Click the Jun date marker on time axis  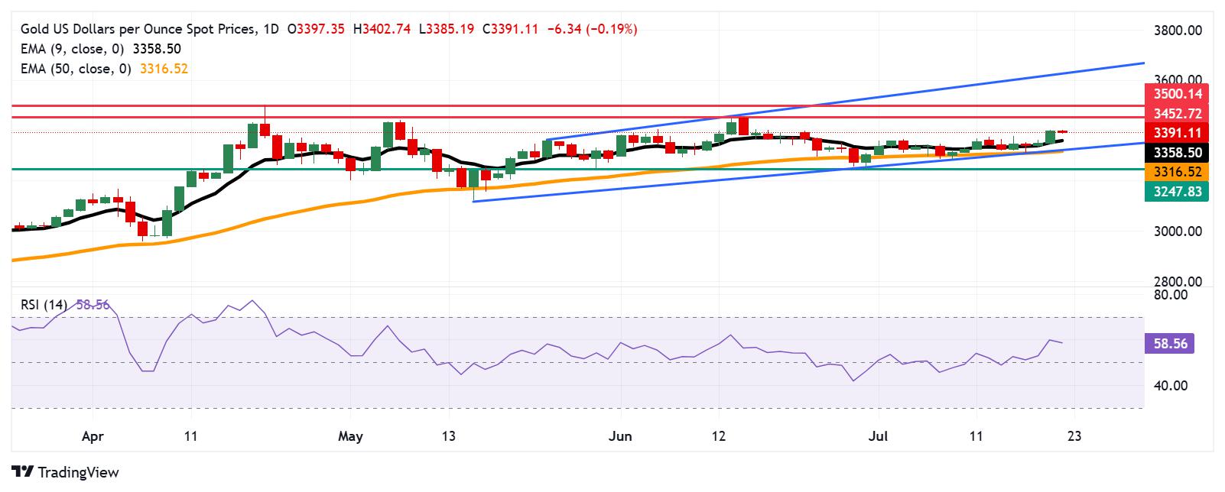pyautogui.click(x=620, y=437)
